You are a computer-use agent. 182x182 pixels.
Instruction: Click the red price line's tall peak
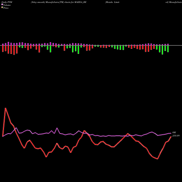point(5,108)
